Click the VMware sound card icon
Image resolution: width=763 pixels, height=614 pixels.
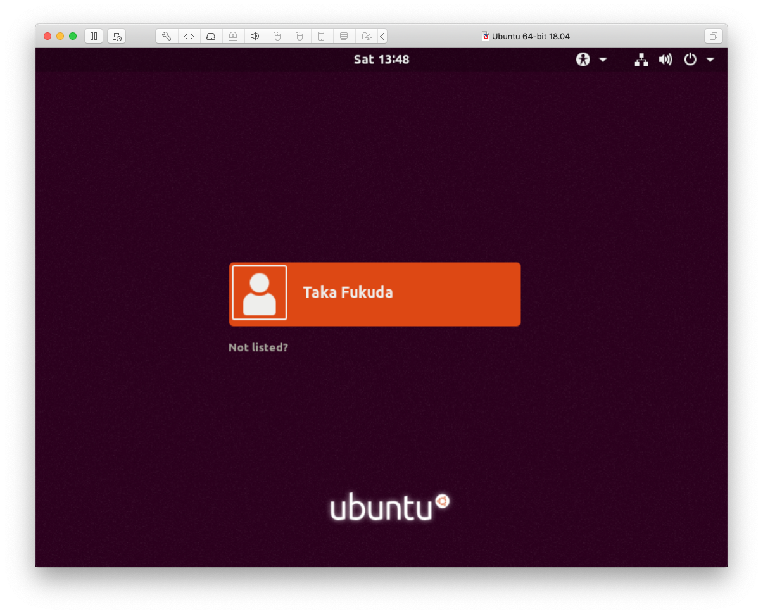[x=255, y=36]
